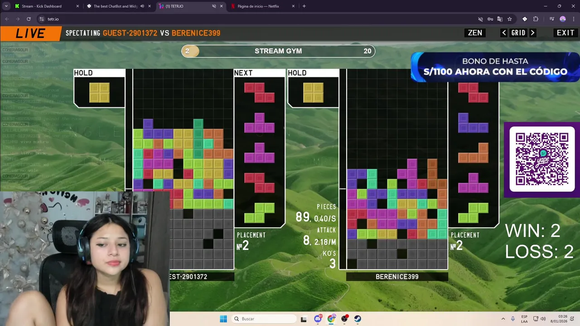Unmute the ChatBot and Widgets tab audio
This screenshot has height=326, width=580.
coord(142,6)
